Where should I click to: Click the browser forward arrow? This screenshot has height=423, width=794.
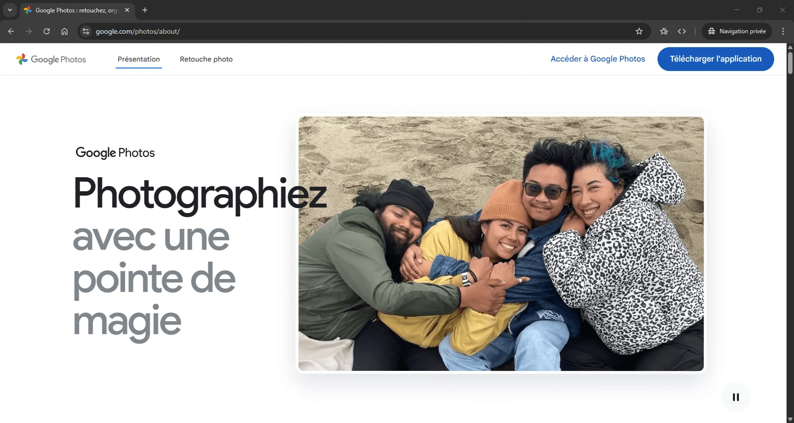(x=29, y=31)
